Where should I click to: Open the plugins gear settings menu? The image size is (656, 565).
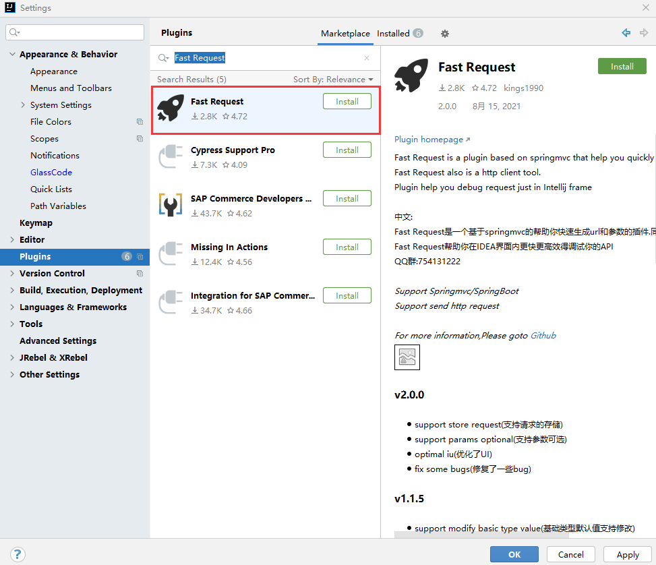point(444,33)
